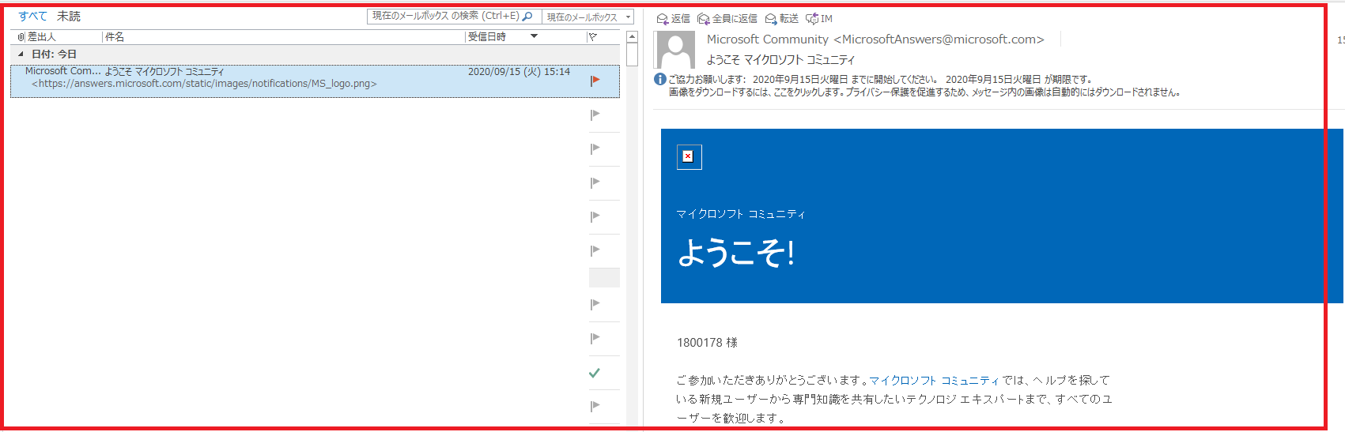Screen dimensions: 1345x432
Task: Select the Microsoft Com... sender in the message list
Action: click(x=63, y=71)
